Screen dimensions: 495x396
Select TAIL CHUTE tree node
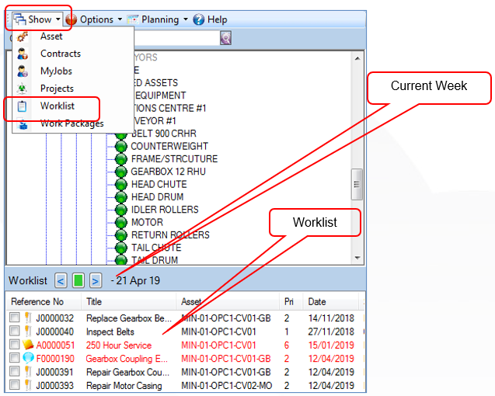click(156, 248)
